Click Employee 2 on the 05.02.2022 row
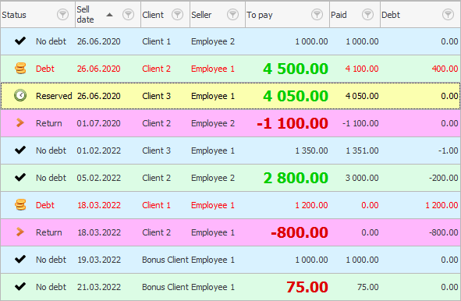Screen dimensions: 461x301 (x=213, y=178)
